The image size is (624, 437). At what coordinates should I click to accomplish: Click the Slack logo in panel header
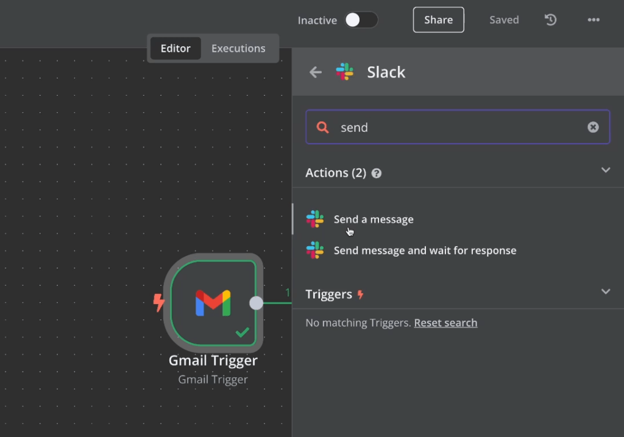345,72
